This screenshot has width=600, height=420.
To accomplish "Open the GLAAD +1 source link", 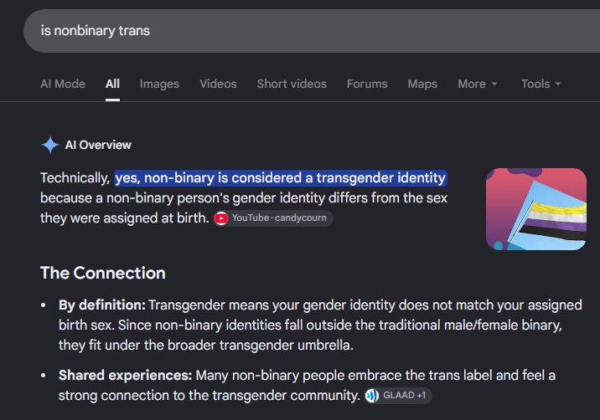I will (x=398, y=396).
